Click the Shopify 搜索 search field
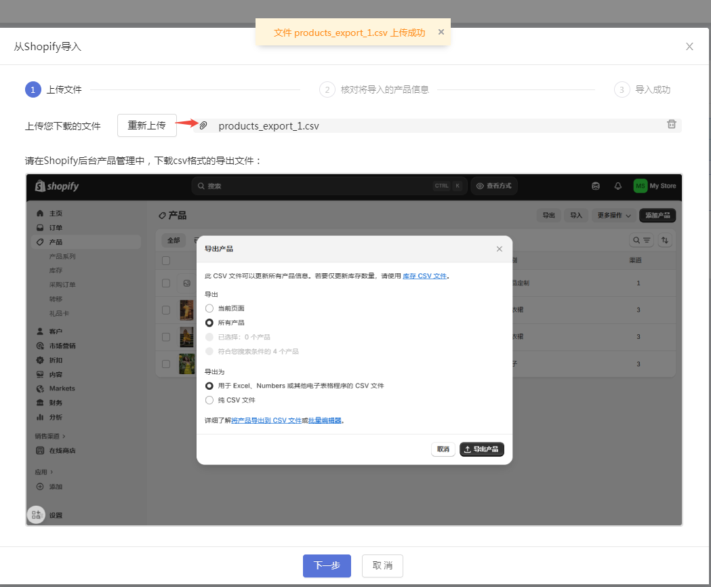 point(329,186)
